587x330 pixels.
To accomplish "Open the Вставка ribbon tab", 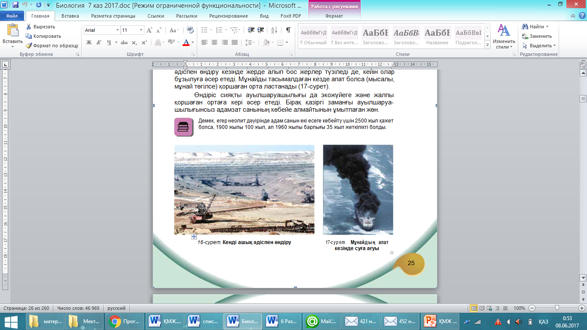I will click(x=70, y=16).
